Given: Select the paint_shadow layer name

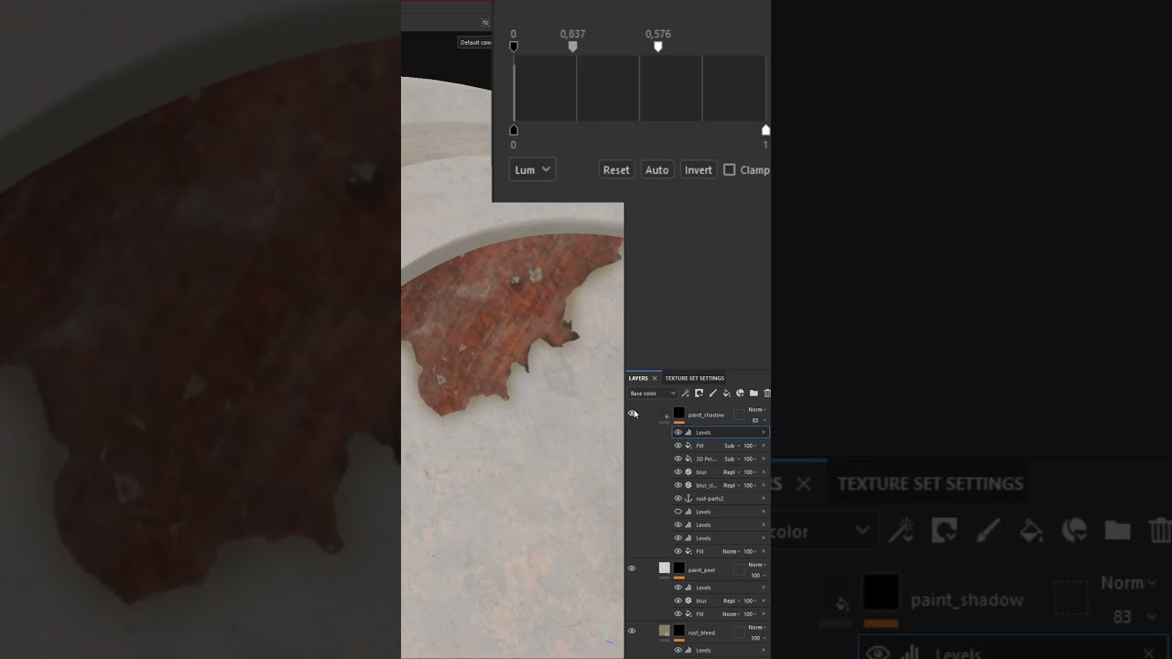Looking at the screenshot, I should pyautogui.click(x=706, y=415).
